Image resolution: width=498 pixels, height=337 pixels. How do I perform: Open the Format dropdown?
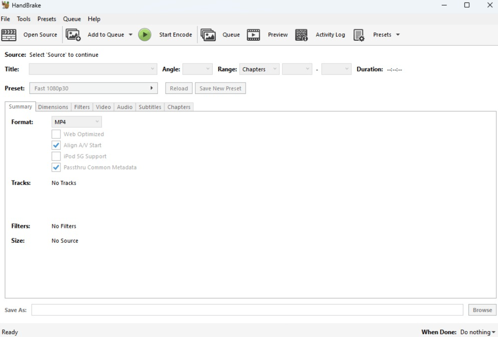click(x=76, y=122)
